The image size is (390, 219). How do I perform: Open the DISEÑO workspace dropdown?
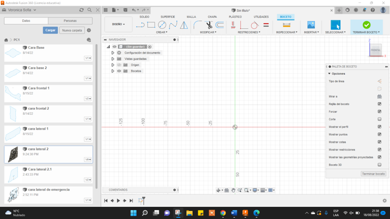coord(118,24)
